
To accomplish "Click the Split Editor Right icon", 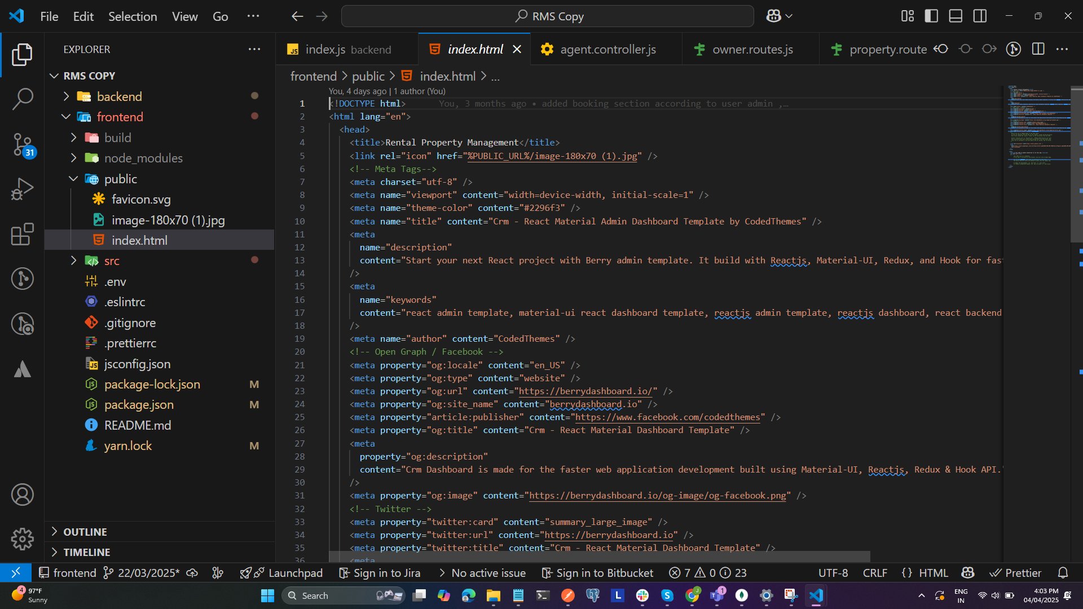I will [1038, 49].
